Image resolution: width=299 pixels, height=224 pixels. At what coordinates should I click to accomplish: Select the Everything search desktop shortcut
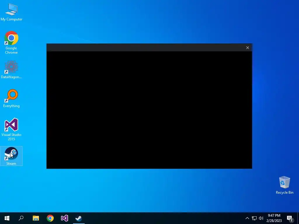pyautogui.click(x=11, y=99)
